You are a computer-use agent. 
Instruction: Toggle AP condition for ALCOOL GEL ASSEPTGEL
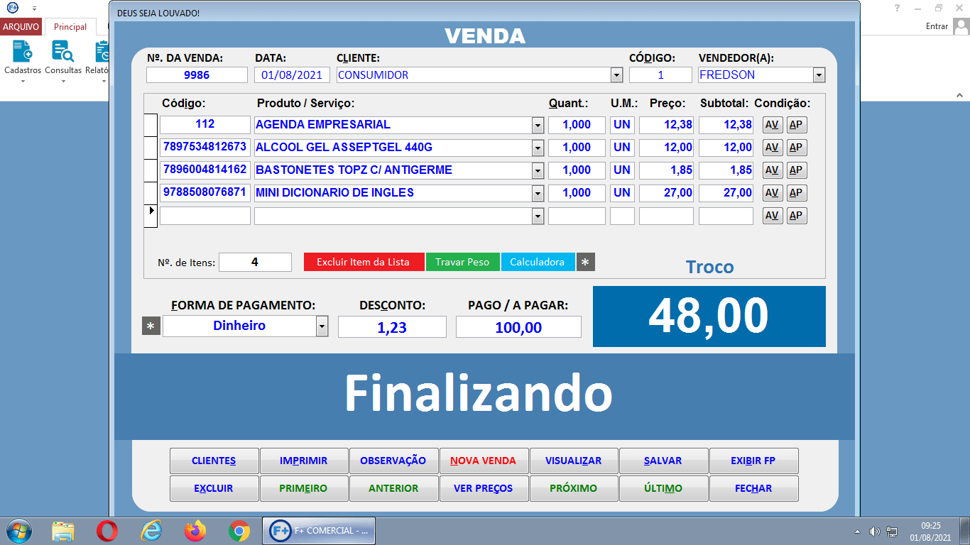click(x=796, y=147)
